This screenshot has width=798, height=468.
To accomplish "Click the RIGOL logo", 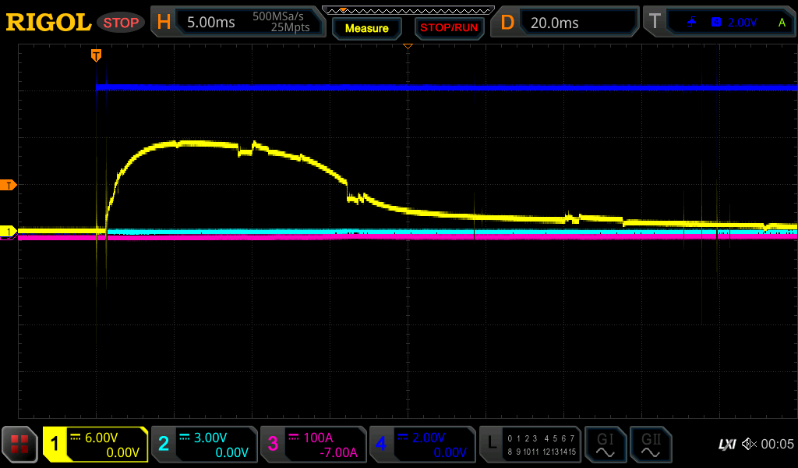I will (x=48, y=23).
